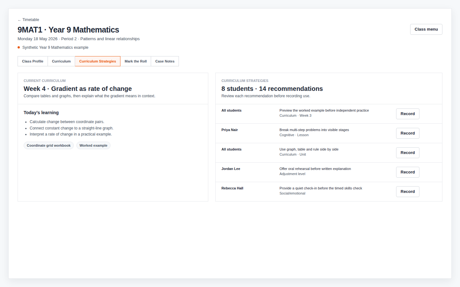Viewport: 460px width, 287px height.
Task: Click the 'Social/emotional' label
Action: point(292,193)
